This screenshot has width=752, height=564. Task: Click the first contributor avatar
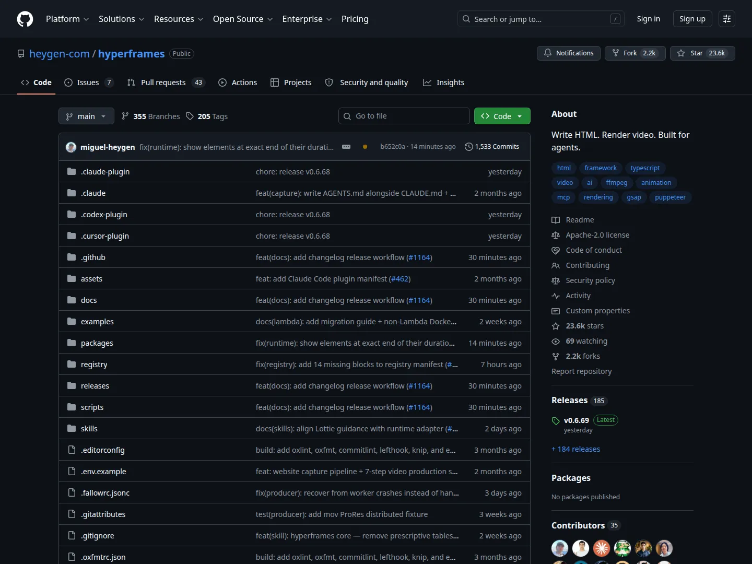click(x=560, y=548)
